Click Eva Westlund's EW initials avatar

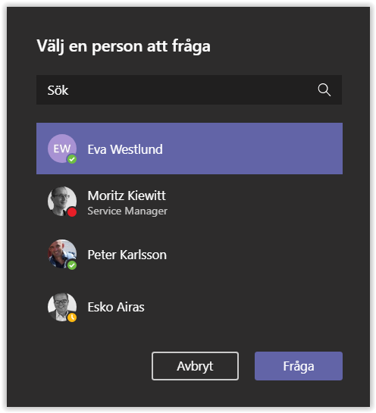(x=62, y=149)
